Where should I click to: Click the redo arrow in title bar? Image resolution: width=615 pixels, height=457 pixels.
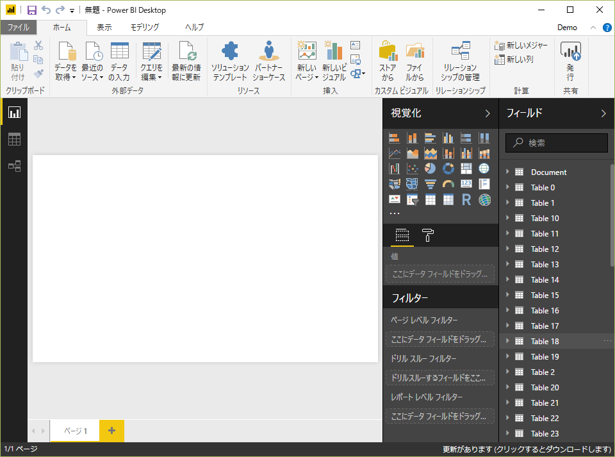pyautogui.click(x=60, y=10)
